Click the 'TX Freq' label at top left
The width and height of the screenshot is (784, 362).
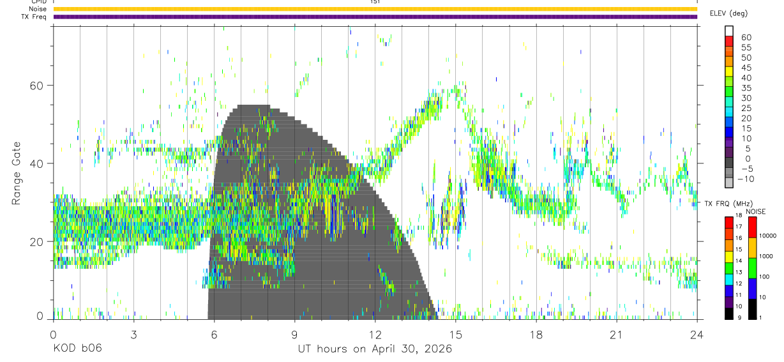tap(34, 17)
